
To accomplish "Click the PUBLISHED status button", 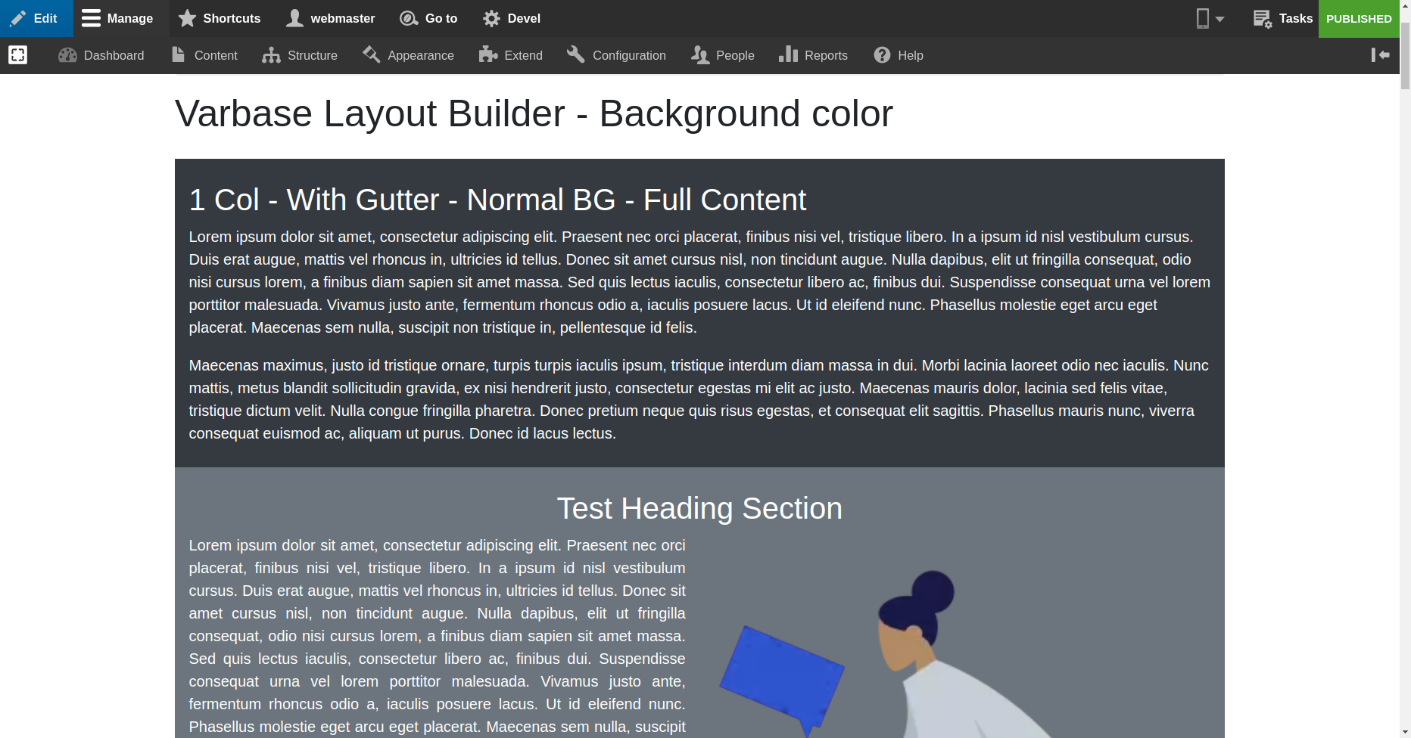I will 1359,17.
